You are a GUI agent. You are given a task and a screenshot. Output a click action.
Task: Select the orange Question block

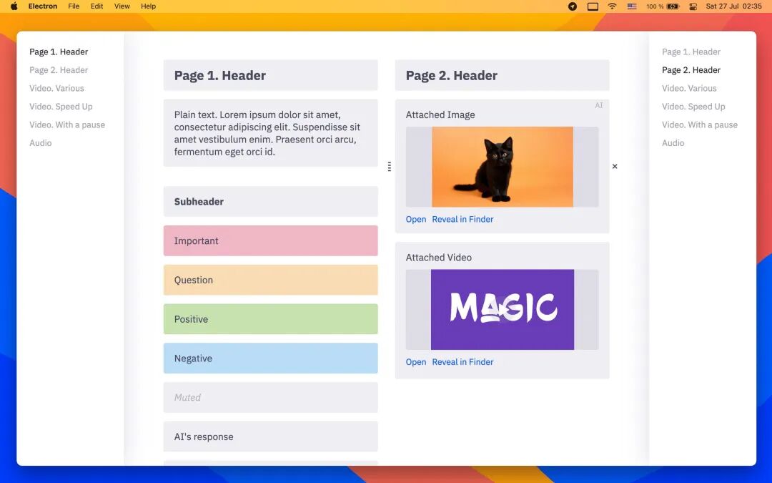click(x=271, y=280)
